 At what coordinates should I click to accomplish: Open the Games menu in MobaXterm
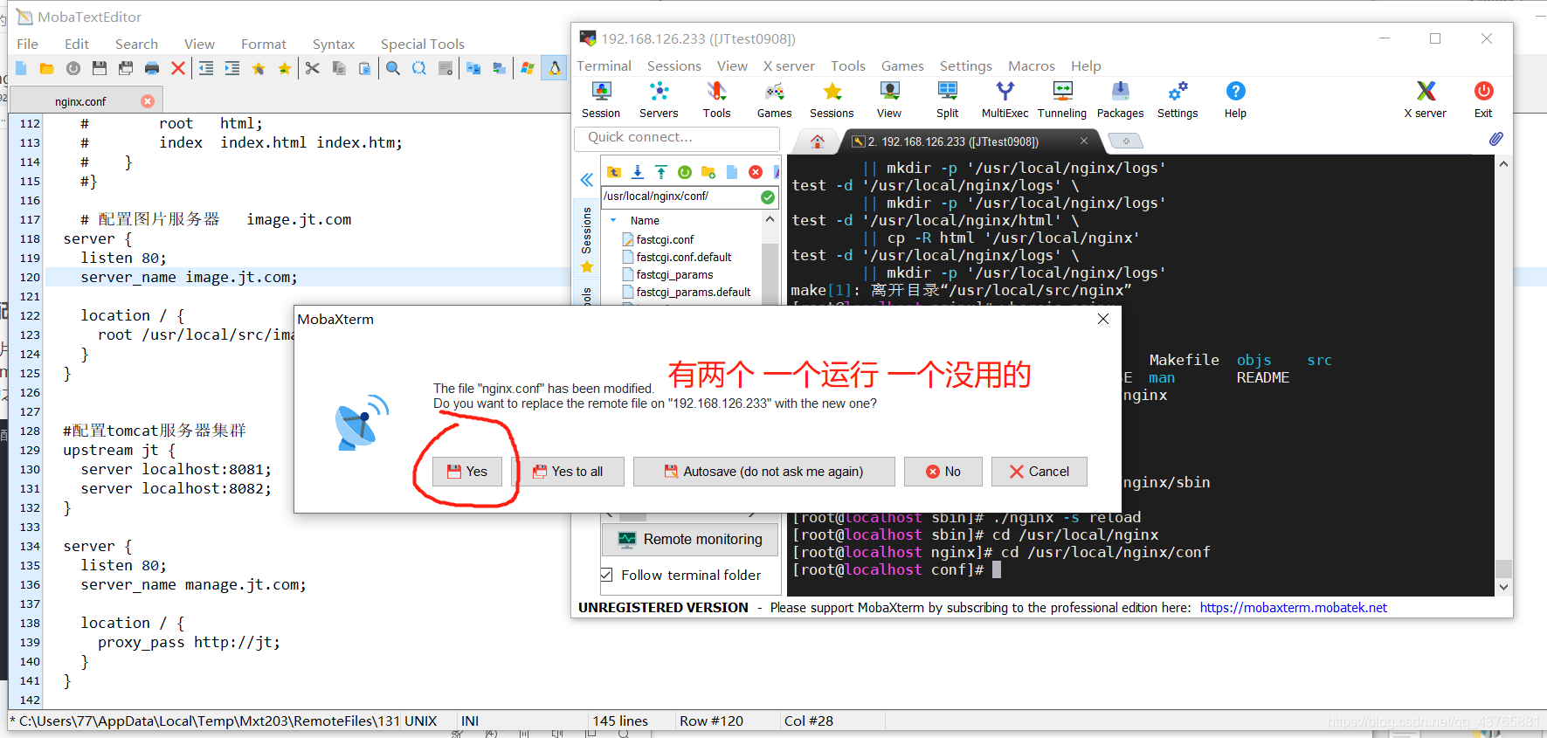902,66
